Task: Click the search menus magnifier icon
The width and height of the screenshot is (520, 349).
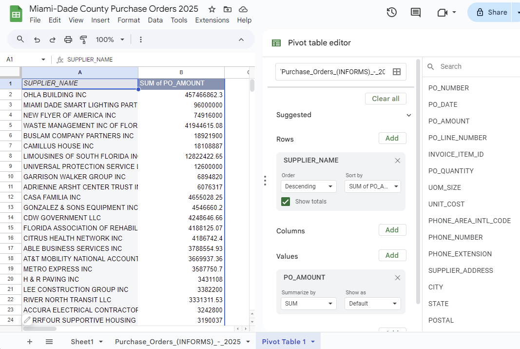Action: pos(20,40)
